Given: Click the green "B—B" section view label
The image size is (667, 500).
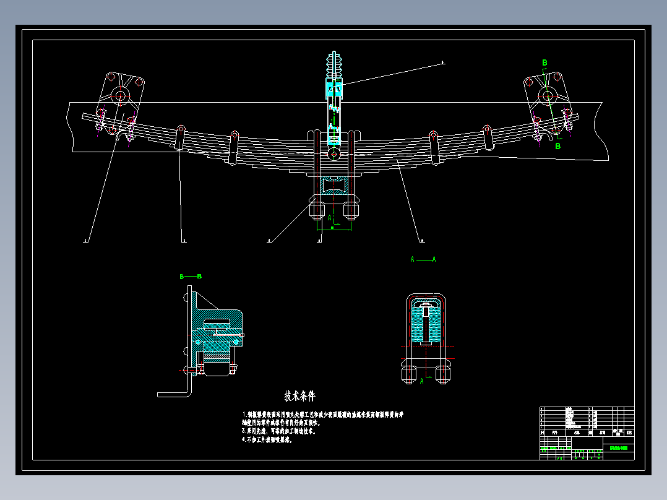Looking at the screenshot, I should tap(191, 277).
